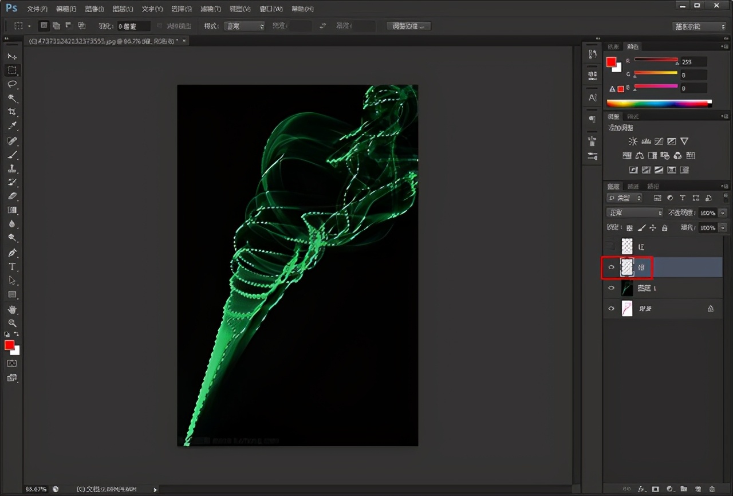Select the Move tool
733x496 pixels.
12,56
